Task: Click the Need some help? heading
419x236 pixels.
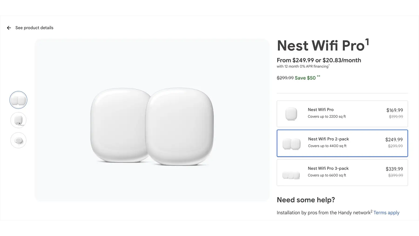Action: 306,200
